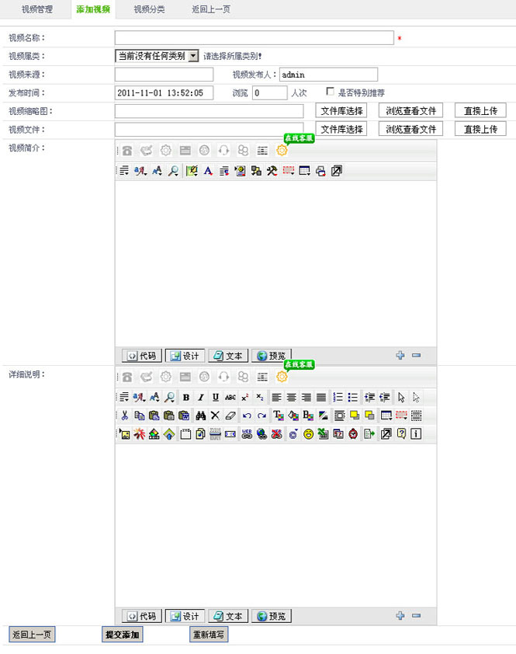516x654 pixels.
Task: Click the scissors cut icon
Action: coord(124,416)
